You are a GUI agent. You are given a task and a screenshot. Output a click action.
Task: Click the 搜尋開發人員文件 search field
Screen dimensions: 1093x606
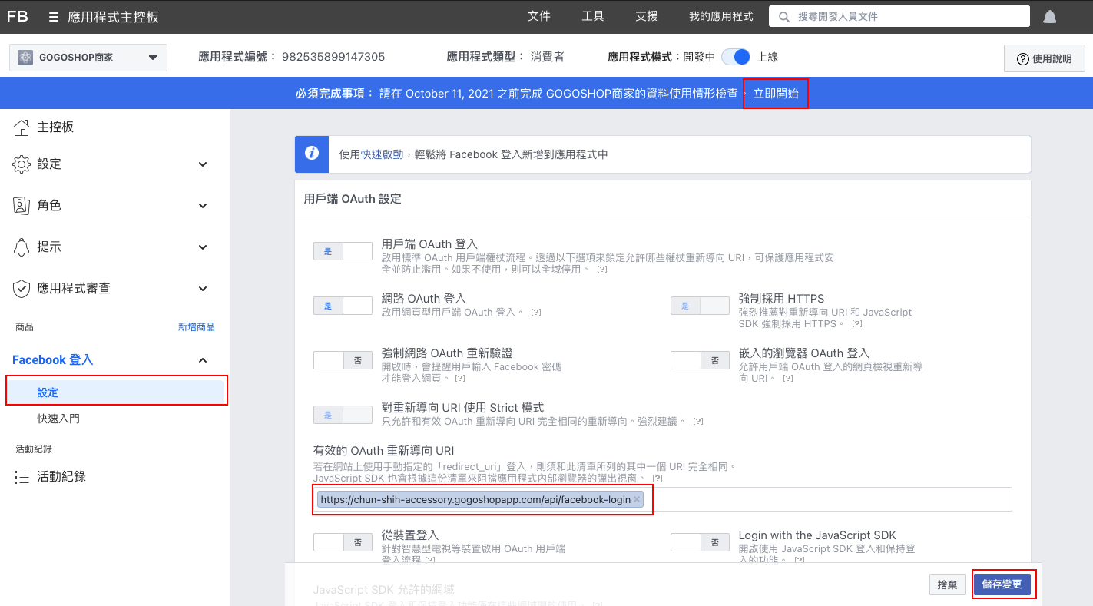click(x=899, y=16)
